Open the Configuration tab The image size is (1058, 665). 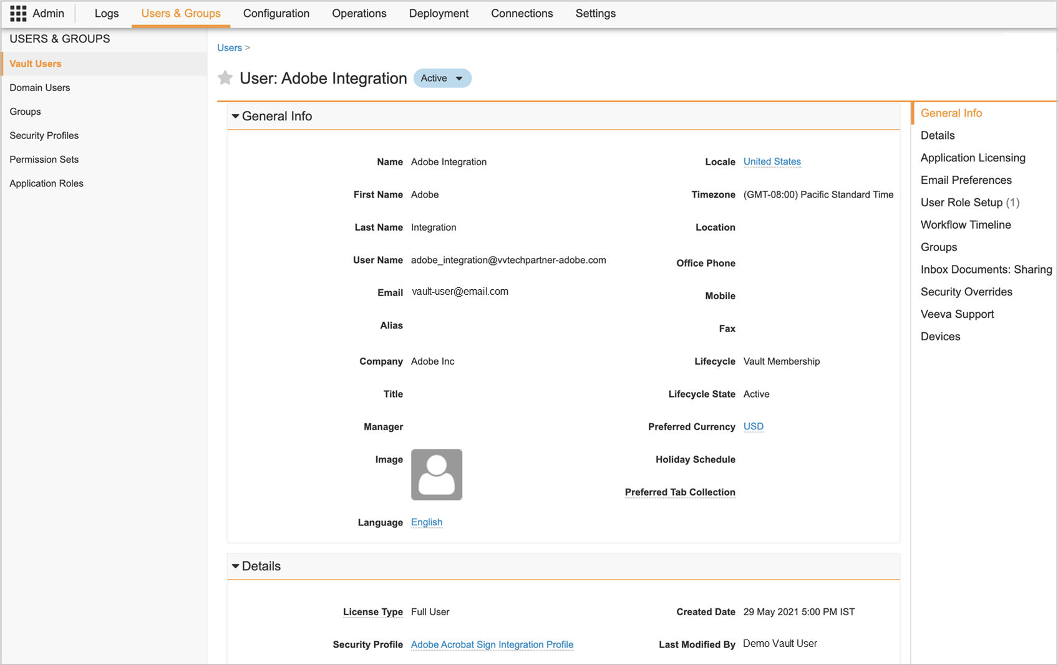pos(276,13)
